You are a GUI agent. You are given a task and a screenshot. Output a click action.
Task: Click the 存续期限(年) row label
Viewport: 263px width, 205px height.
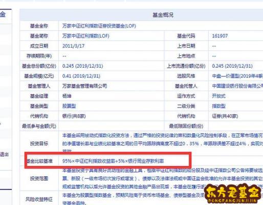39,56
